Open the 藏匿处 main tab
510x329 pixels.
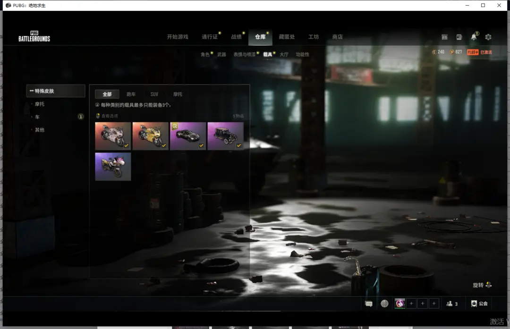pos(287,37)
